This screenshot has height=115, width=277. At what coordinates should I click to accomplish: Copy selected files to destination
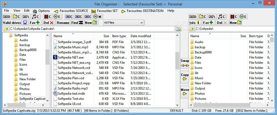point(185,77)
